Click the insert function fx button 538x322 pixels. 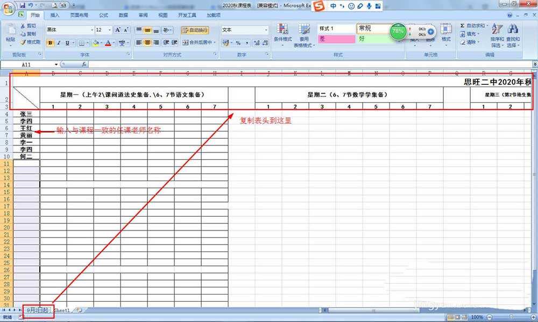pos(84,64)
